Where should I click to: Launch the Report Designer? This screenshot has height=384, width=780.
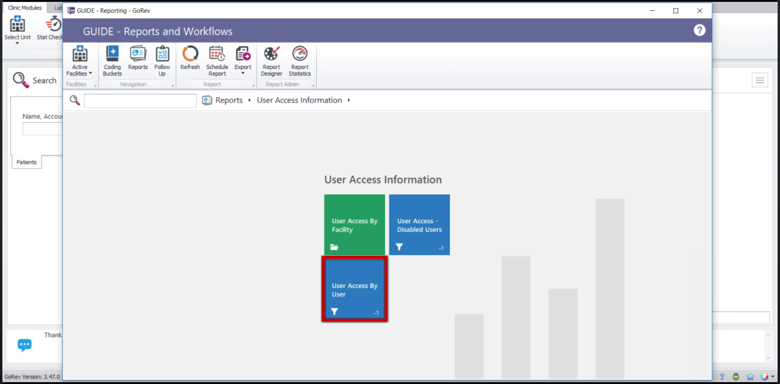pos(271,61)
